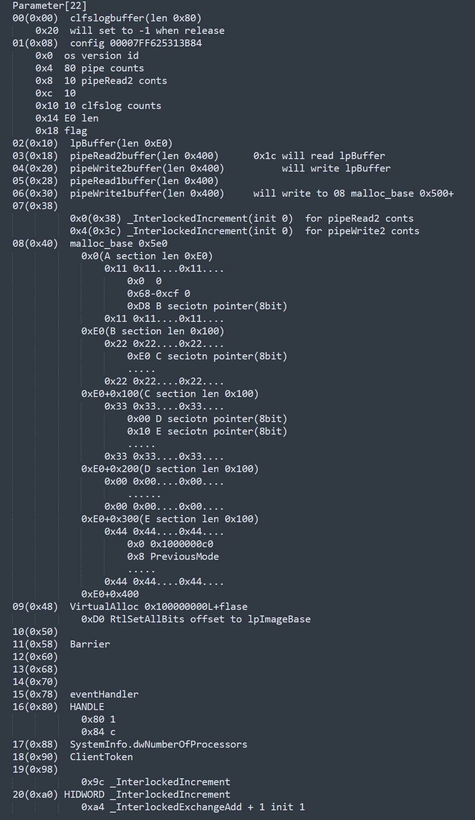Select the "os version id" line
The image size is (475, 820).
101,56
